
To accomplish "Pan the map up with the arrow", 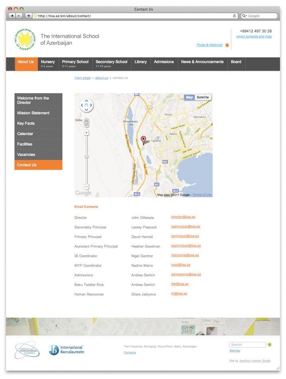I will click(x=86, y=101).
